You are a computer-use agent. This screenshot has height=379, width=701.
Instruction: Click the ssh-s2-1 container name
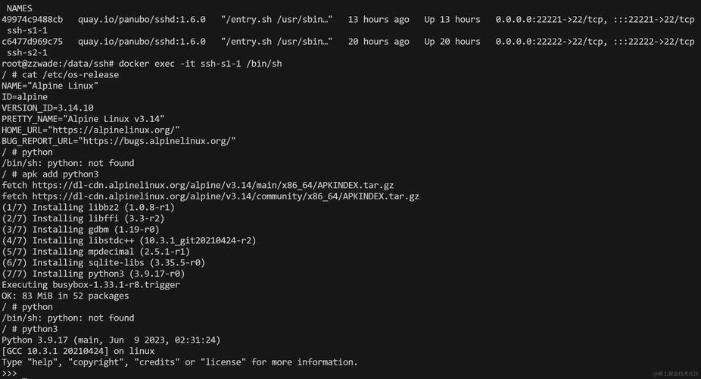pyautogui.click(x=27, y=53)
